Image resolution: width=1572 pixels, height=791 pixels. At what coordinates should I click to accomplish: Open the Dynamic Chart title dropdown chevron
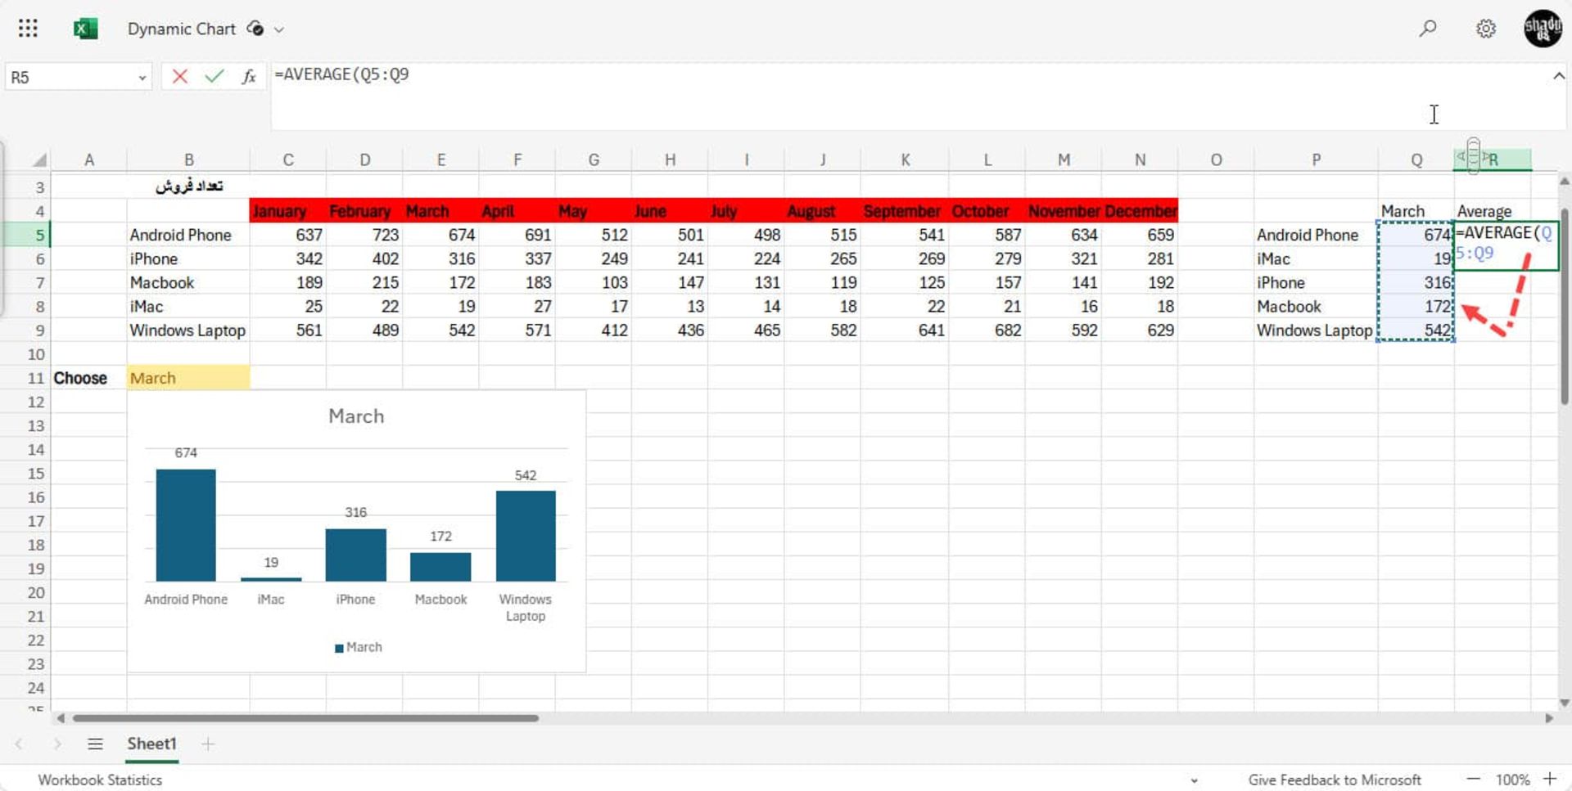[279, 29]
